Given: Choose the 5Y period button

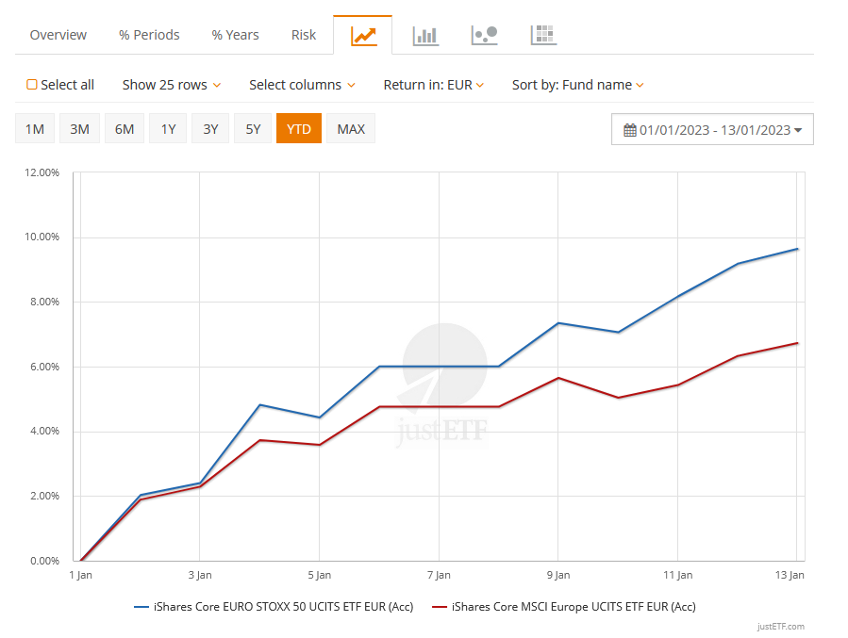Looking at the screenshot, I should pos(253,129).
